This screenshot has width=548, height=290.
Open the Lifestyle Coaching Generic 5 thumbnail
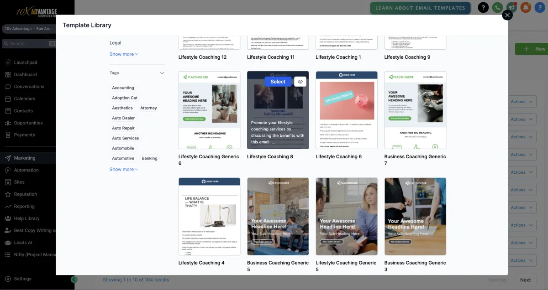coord(347,217)
